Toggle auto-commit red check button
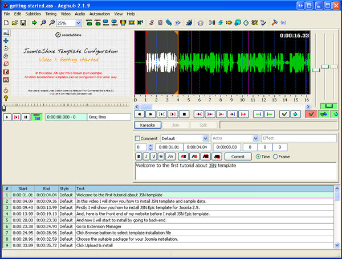 click(x=311, y=114)
